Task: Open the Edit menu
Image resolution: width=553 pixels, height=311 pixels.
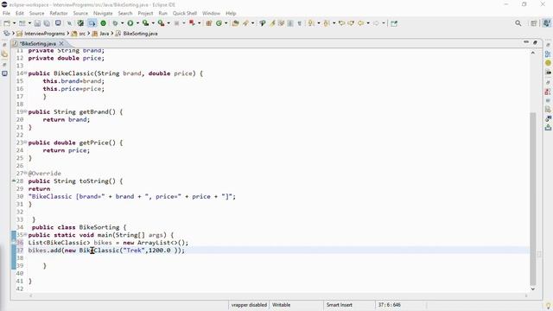Action: pos(19,13)
